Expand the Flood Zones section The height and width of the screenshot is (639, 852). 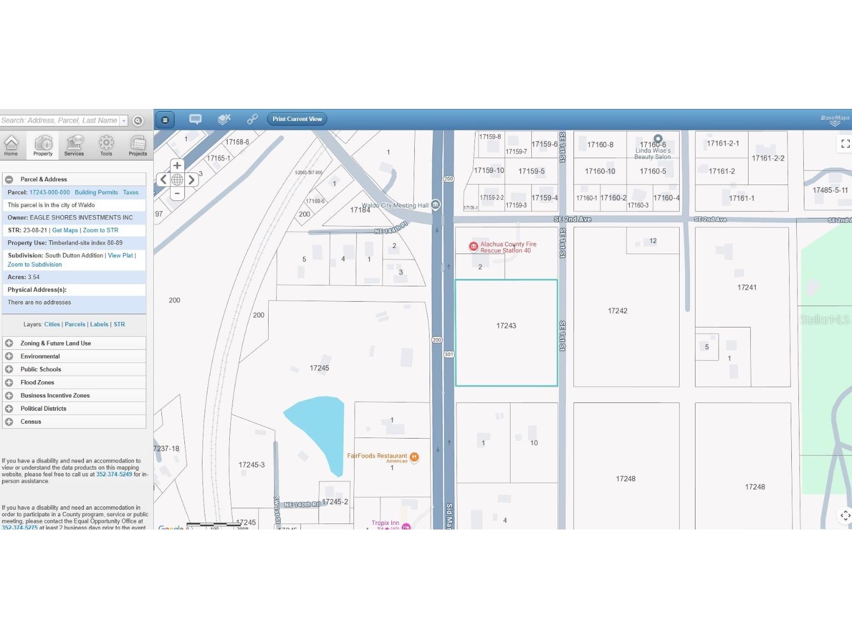tap(9, 382)
